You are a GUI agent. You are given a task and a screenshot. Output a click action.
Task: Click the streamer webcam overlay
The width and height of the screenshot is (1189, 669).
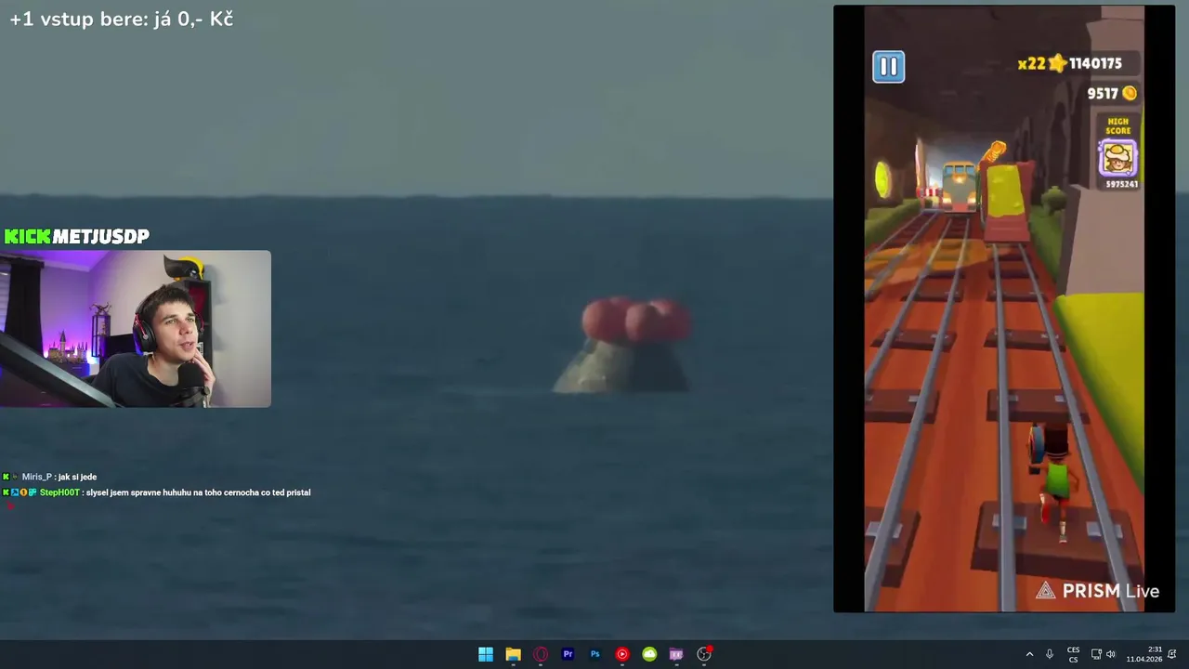(136, 329)
